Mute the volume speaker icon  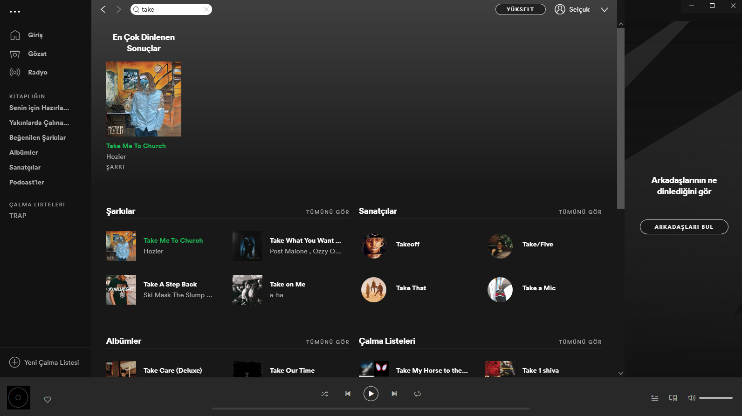click(691, 398)
